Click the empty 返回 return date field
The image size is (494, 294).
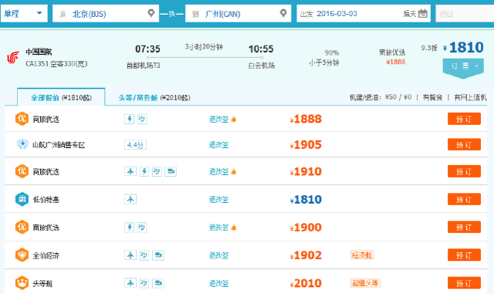[465, 13]
